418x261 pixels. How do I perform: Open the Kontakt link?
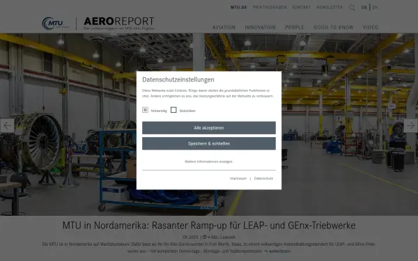(302, 8)
